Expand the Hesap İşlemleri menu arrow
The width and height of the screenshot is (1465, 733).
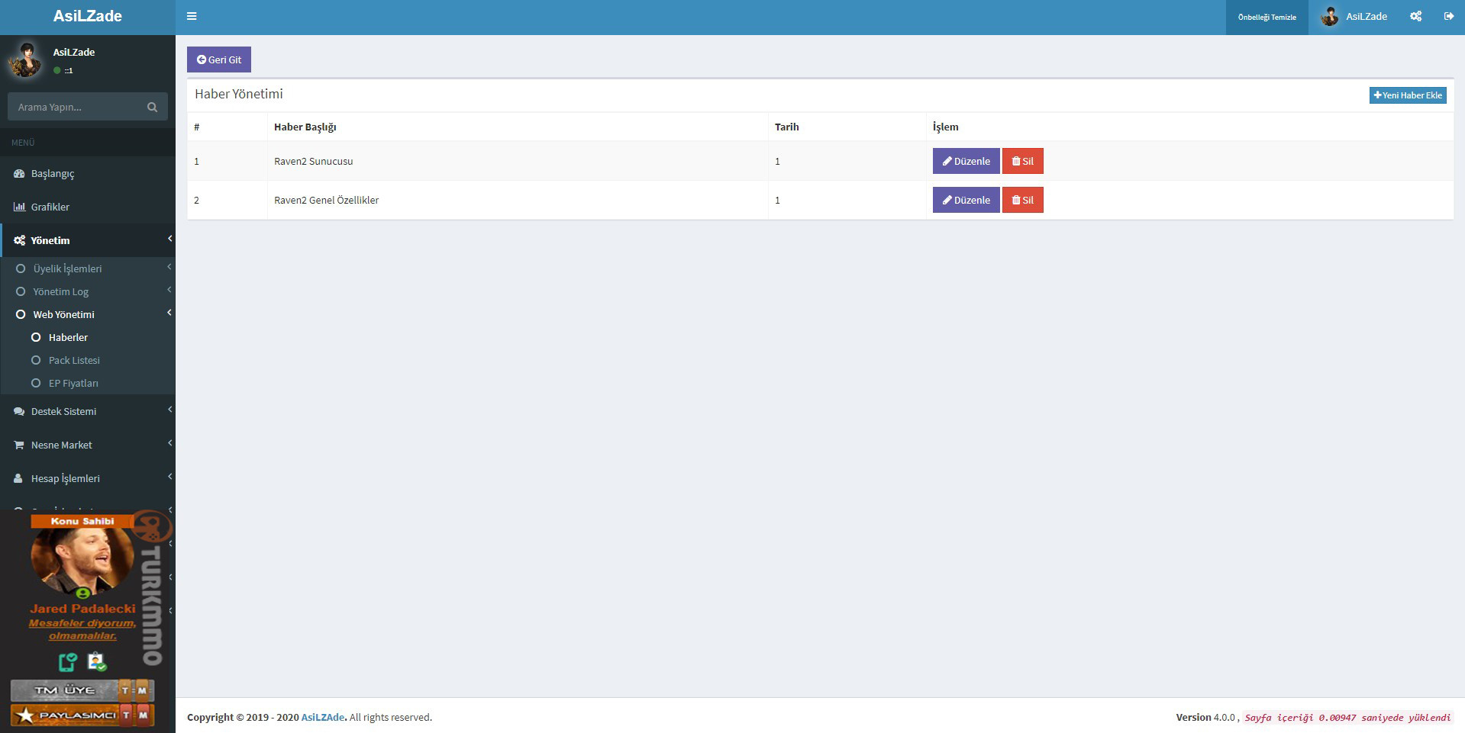[x=169, y=477]
